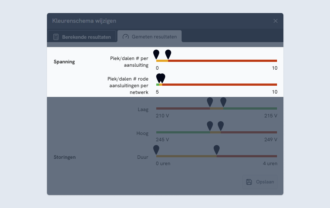Screen dimensions: 330x208
Task: Click the calculator icon on Berekende resultaten
Action: click(x=56, y=37)
